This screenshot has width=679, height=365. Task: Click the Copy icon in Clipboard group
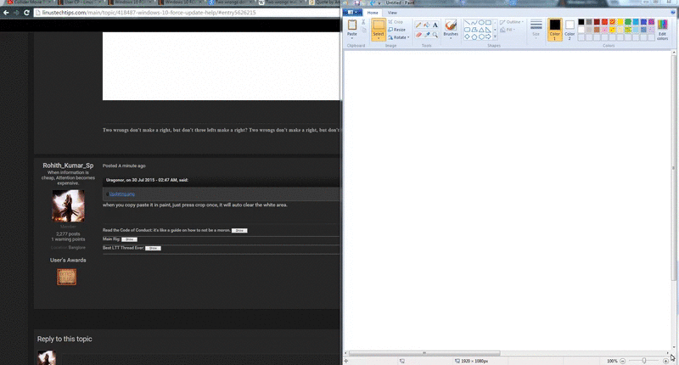[363, 30]
